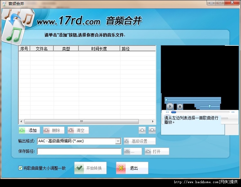Click the window title bar app icon

4,4
